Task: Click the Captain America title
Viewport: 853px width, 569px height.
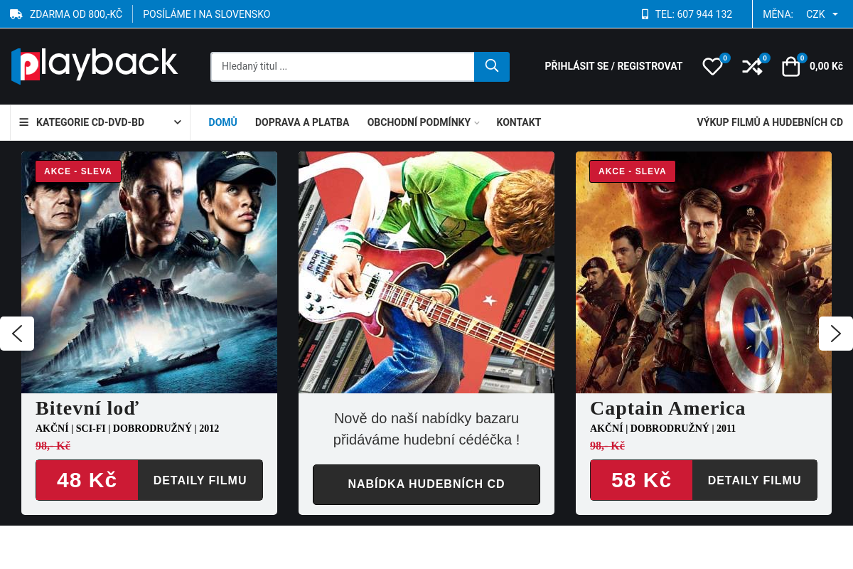Action: [x=667, y=408]
